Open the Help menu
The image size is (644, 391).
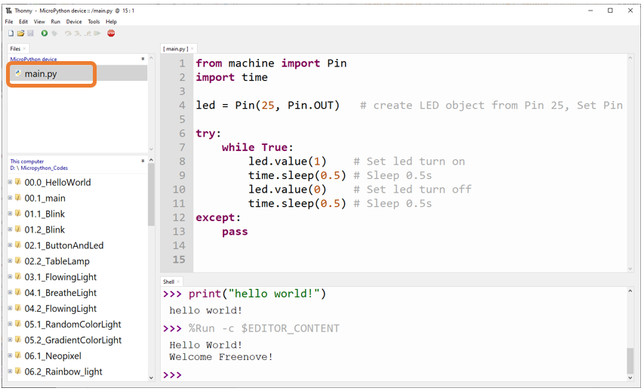point(111,21)
